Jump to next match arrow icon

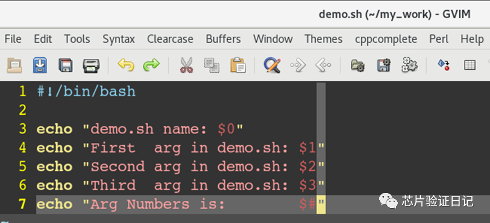click(298, 66)
